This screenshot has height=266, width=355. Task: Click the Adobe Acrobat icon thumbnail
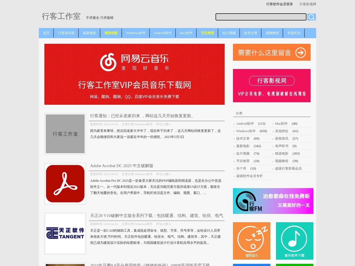(65, 184)
